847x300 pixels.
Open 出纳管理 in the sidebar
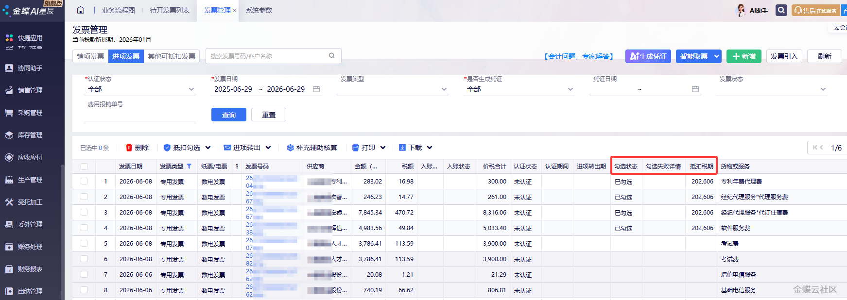pyautogui.click(x=30, y=291)
